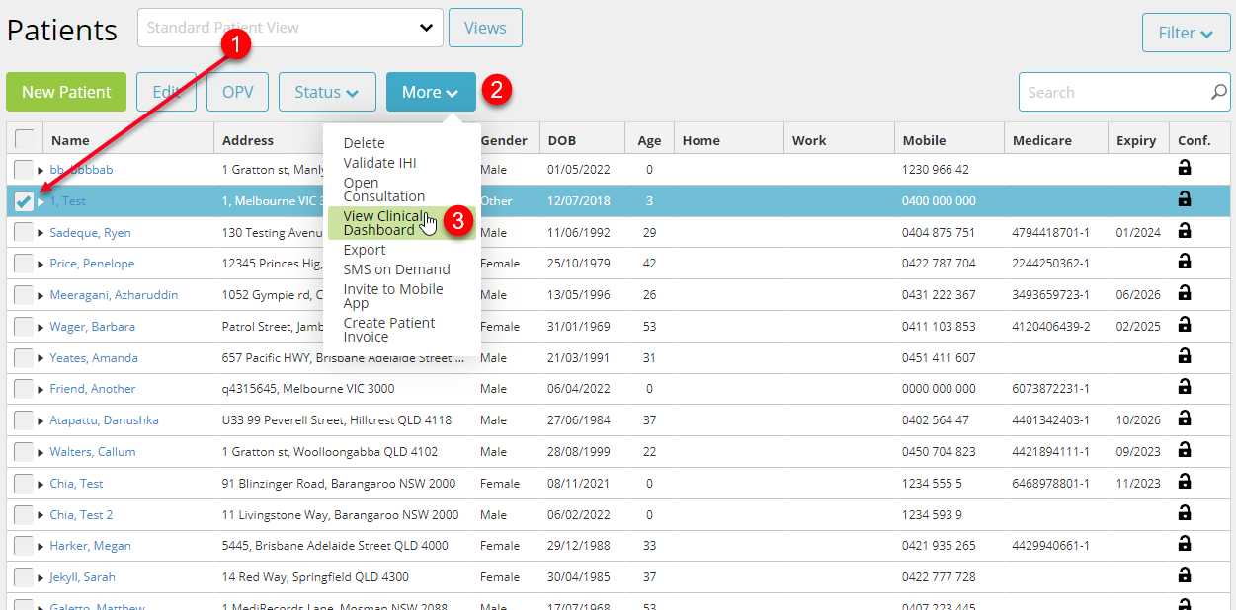1236x610 pixels.
Task: Select Create Patient Invoice entry
Action: [x=389, y=330]
